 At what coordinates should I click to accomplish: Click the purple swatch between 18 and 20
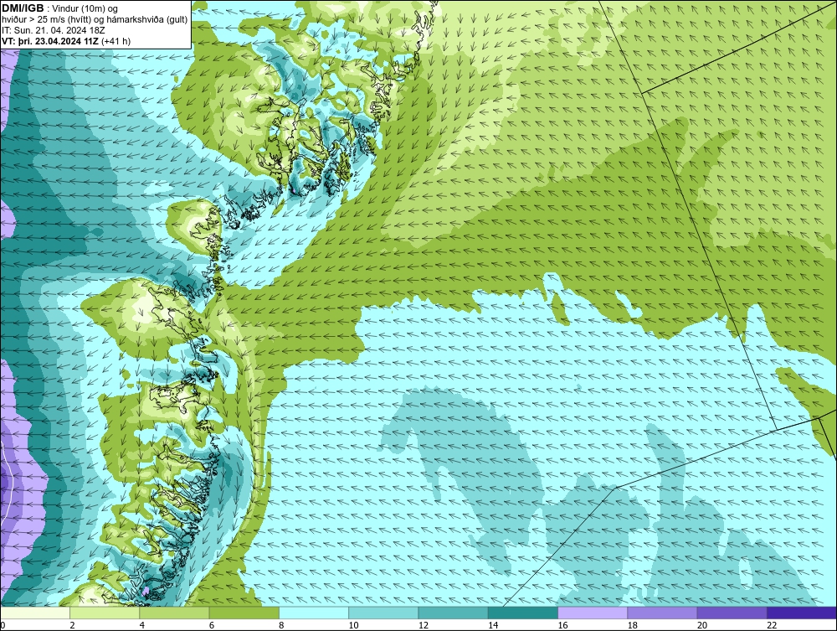[x=662, y=613]
